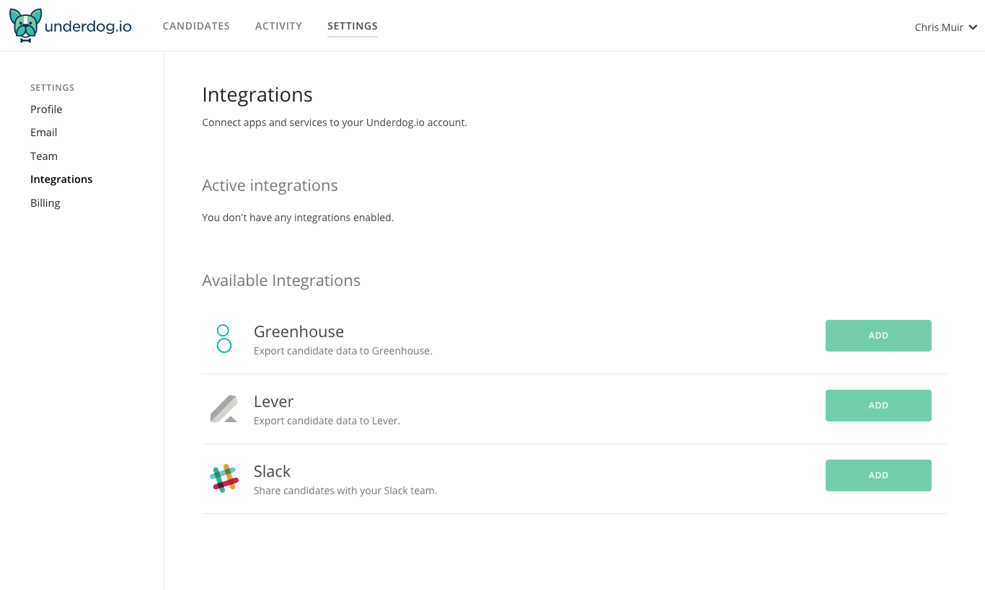Click the underdog.io wordmark text

88,27
